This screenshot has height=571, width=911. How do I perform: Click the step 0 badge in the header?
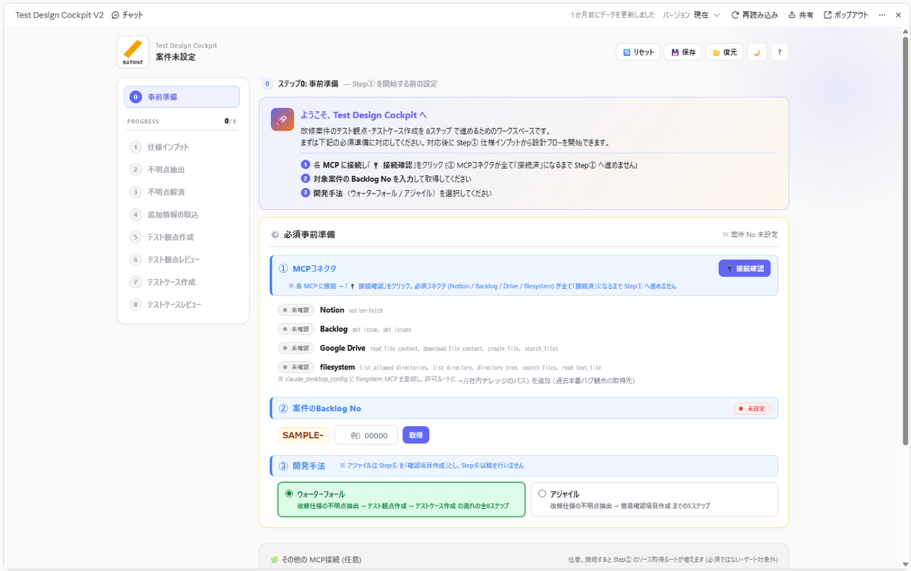click(x=267, y=84)
